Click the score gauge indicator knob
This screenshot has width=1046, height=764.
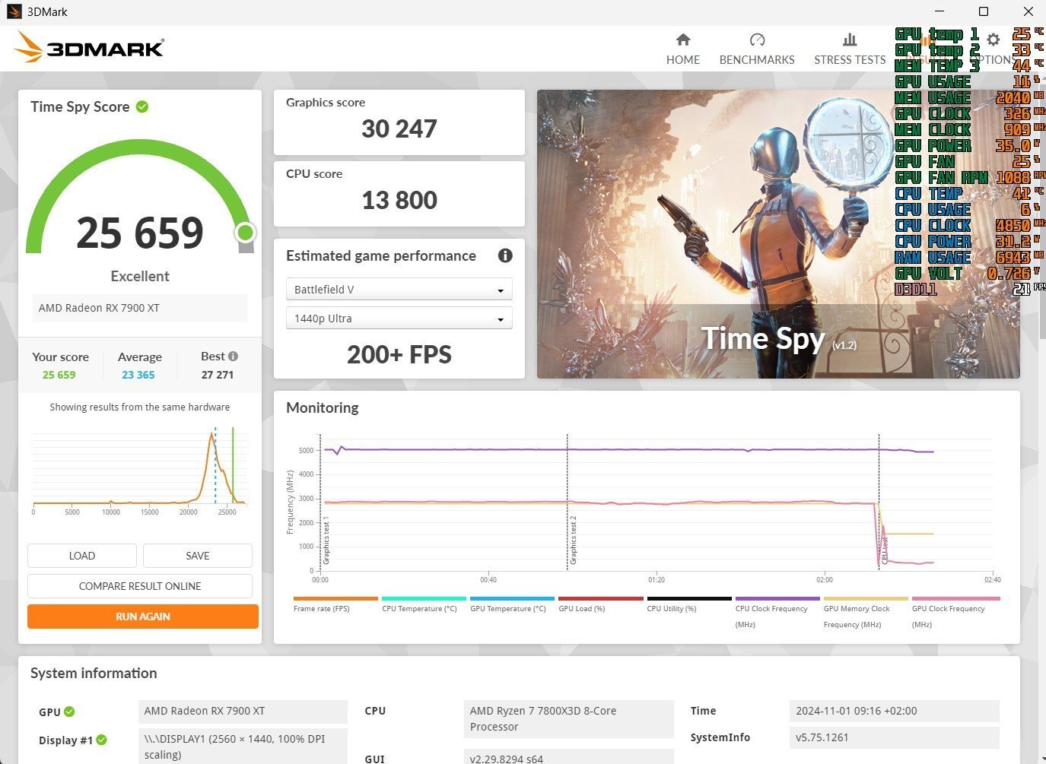(x=245, y=233)
